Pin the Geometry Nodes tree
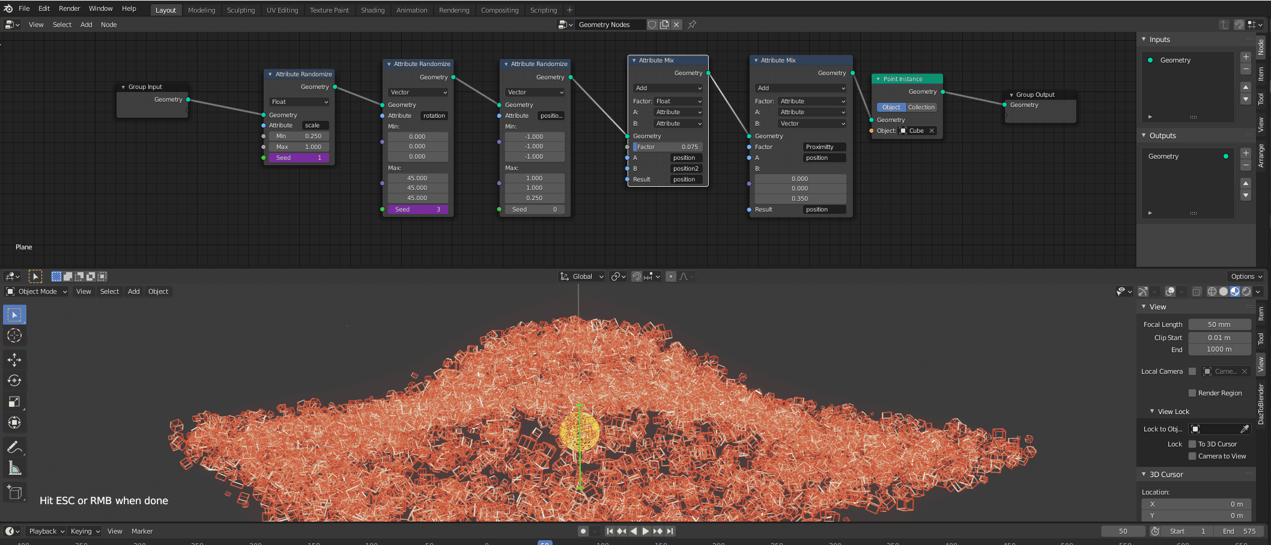The width and height of the screenshot is (1271, 545). coord(692,25)
